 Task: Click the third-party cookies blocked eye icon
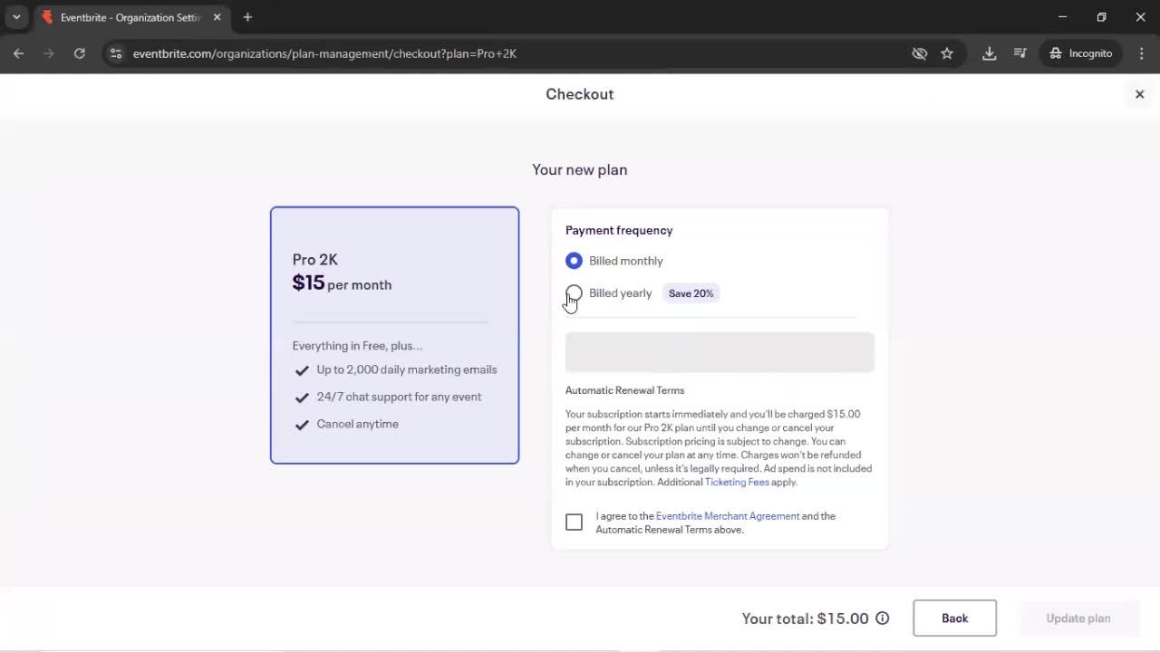(920, 53)
